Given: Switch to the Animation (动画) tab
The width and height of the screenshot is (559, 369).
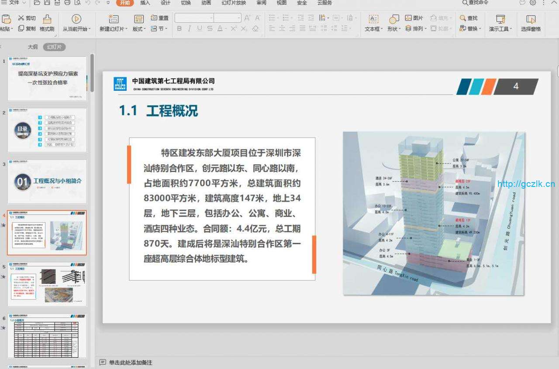Looking at the screenshot, I should click(206, 3).
